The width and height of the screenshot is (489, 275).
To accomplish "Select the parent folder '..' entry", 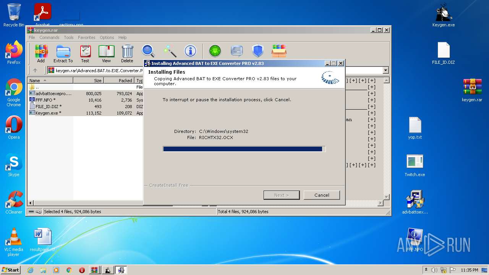I will pyautogui.click(x=86, y=87).
